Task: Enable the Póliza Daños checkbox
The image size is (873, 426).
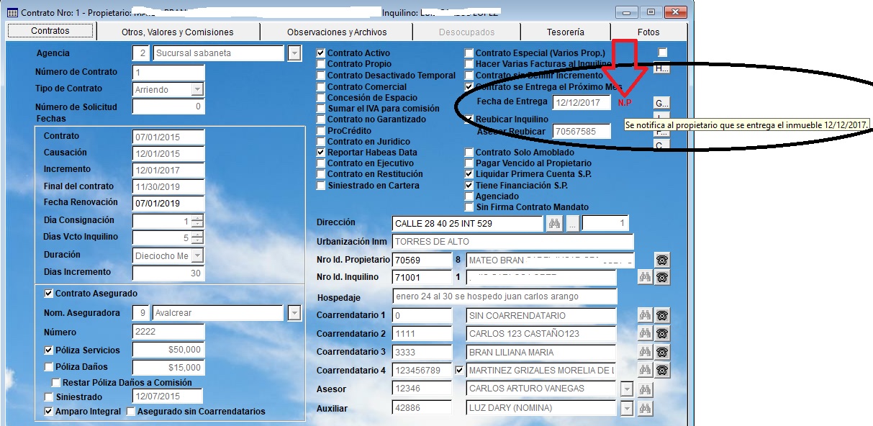Action: (49, 368)
